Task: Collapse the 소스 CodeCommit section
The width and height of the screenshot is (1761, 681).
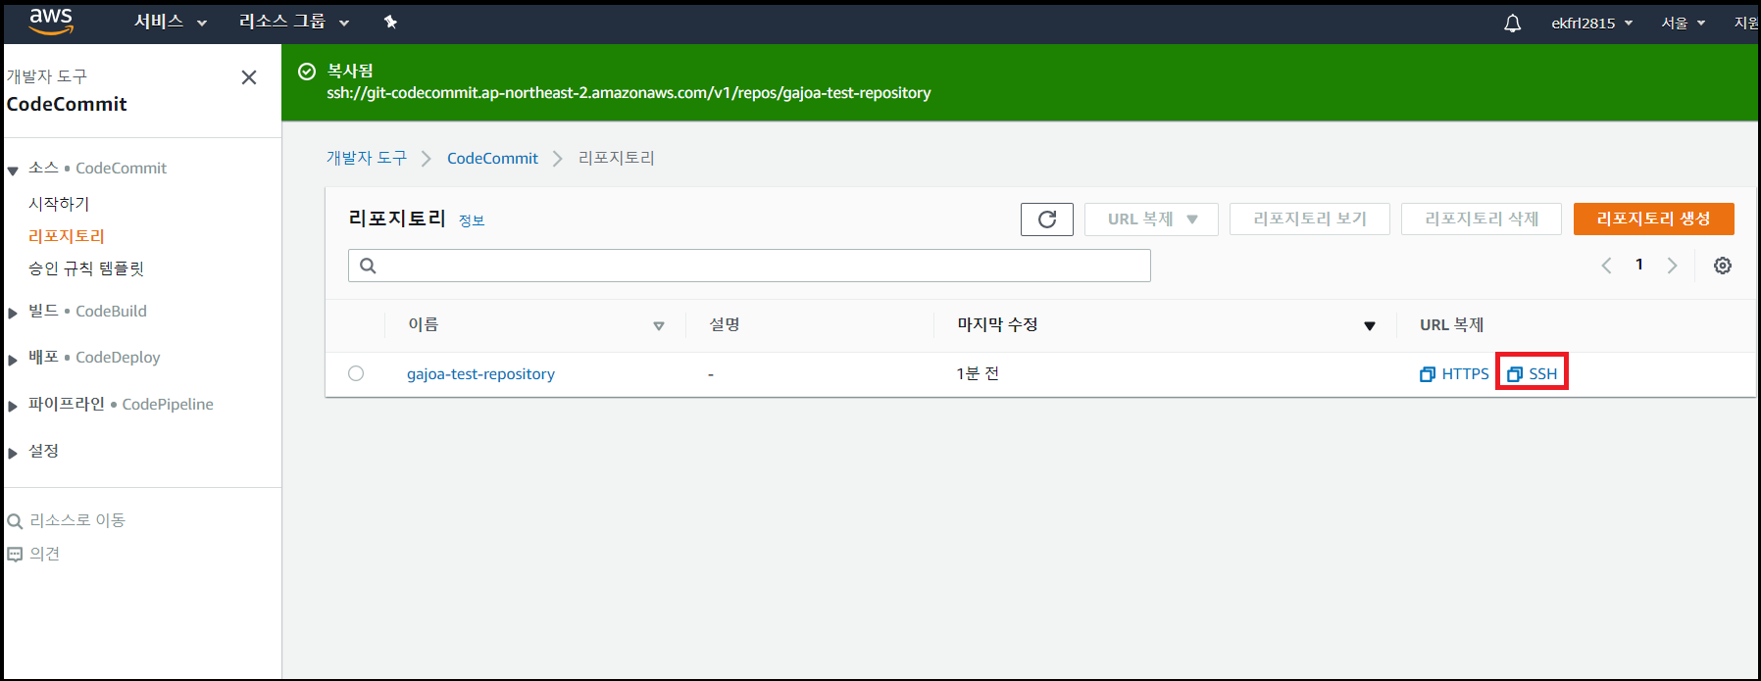Action: pyautogui.click(x=13, y=170)
